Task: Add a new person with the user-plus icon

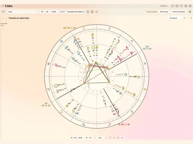Action: point(96,12)
